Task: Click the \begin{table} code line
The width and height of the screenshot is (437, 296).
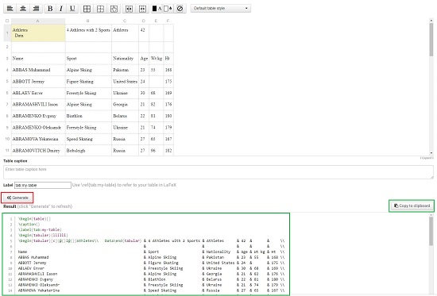Action: [34, 219]
